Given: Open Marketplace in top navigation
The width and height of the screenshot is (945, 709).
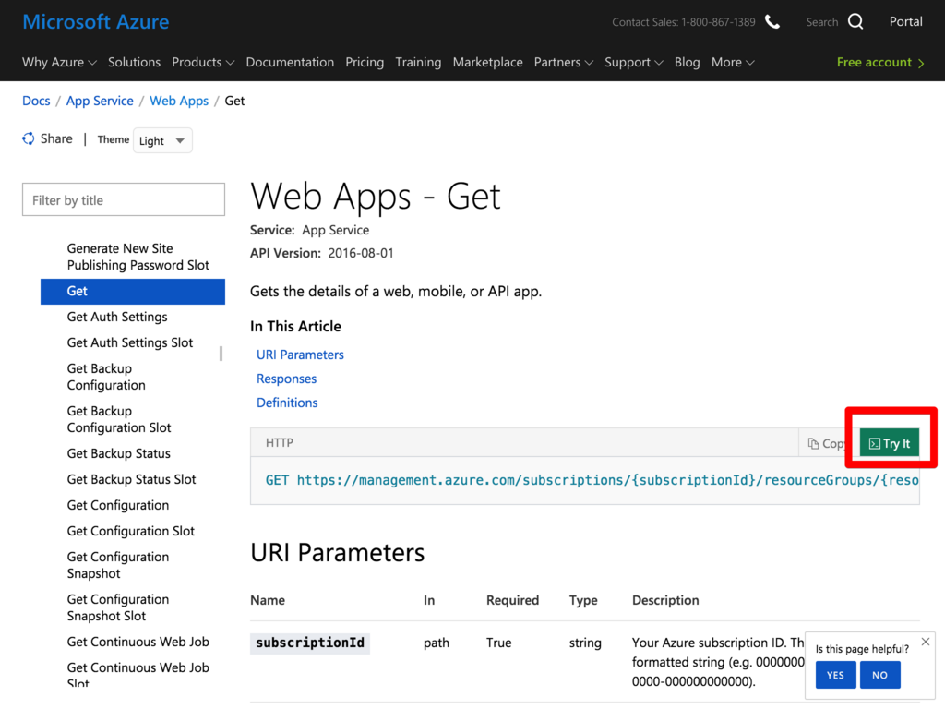Looking at the screenshot, I should coord(487,62).
